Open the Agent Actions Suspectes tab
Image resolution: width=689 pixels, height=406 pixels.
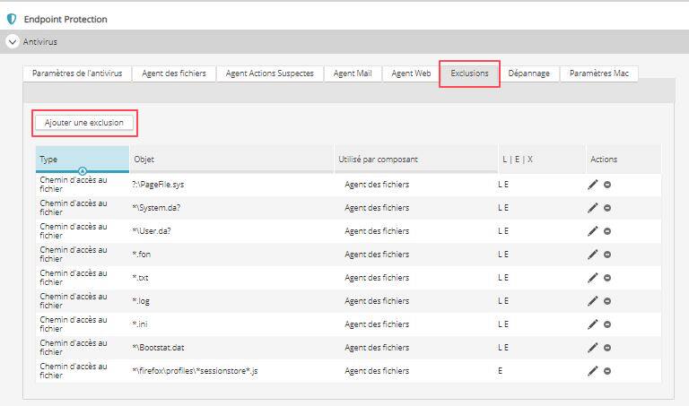[269, 73]
